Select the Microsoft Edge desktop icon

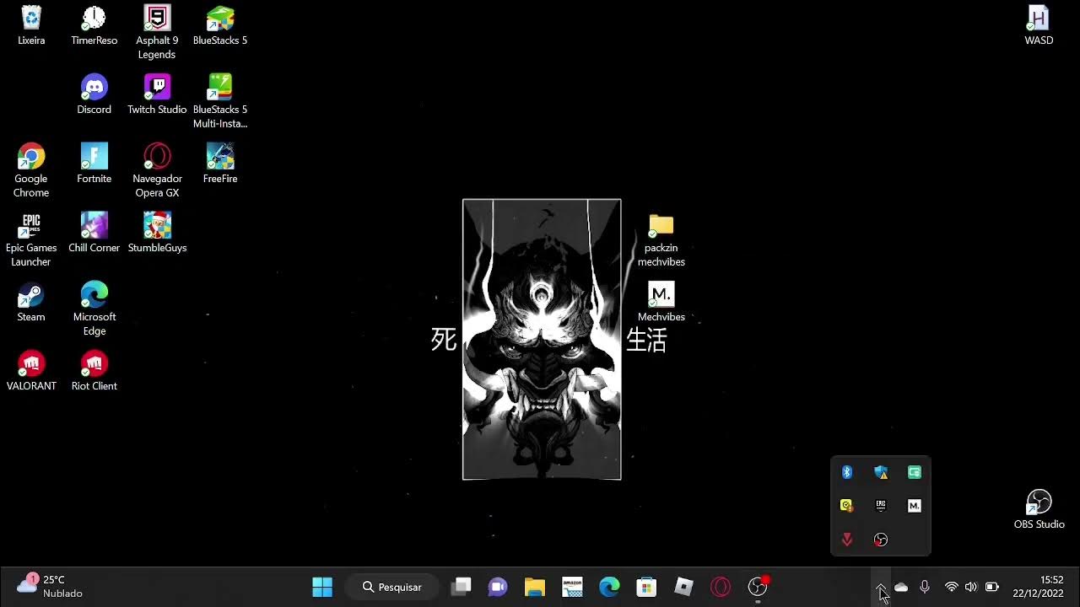coord(94,309)
